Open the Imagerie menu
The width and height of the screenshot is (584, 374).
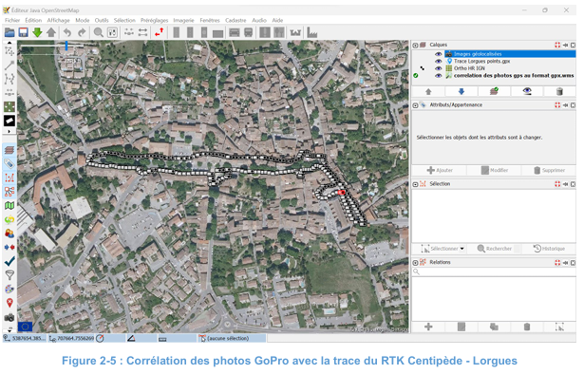pyautogui.click(x=183, y=21)
